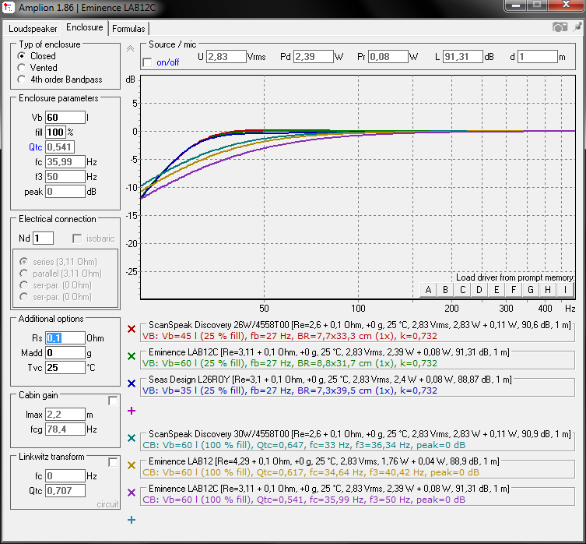The image size is (586, 544).
Task: Click the Pd power field 2,39
Action: pos(313,57)
